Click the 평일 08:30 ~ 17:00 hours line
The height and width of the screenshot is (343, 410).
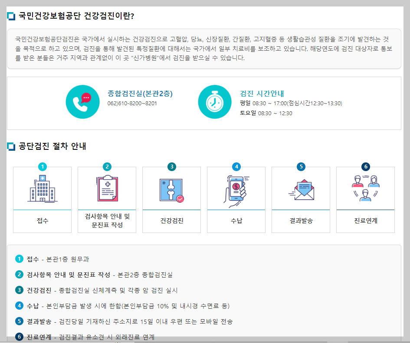point(291,104)
